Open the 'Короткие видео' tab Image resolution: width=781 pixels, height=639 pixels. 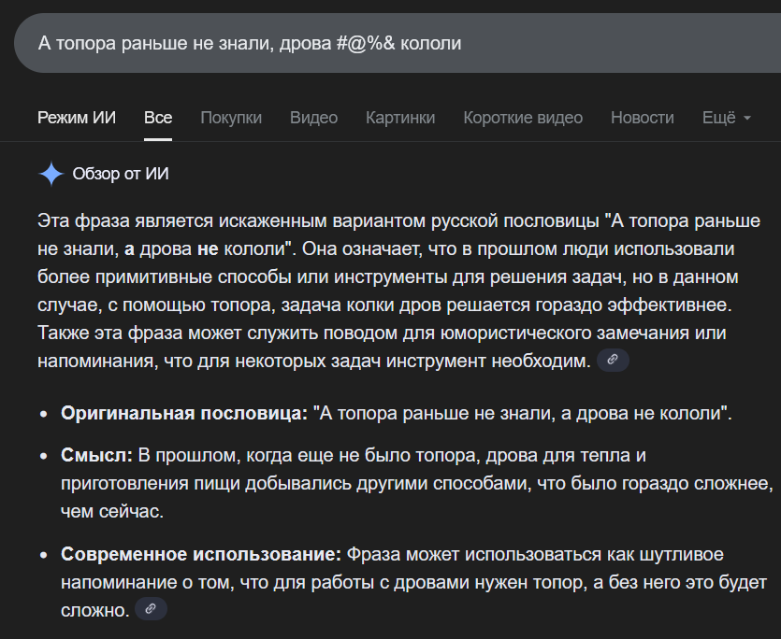(523, 118)
